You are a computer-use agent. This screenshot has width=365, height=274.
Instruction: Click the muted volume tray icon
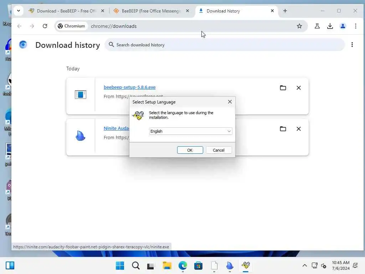324,265
